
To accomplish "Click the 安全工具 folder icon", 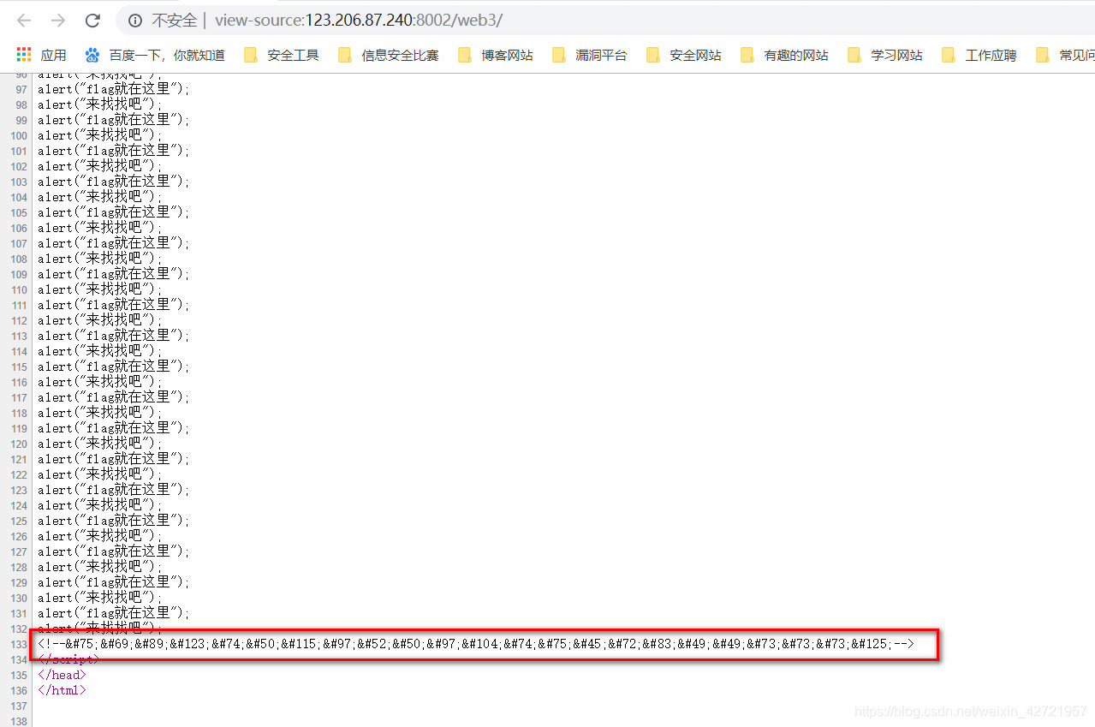I will (x=251, y=55).
